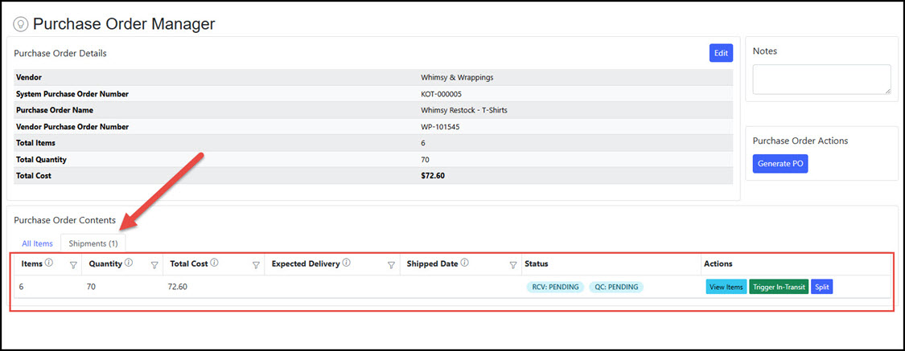Split the shipment row

click(821, 287)
